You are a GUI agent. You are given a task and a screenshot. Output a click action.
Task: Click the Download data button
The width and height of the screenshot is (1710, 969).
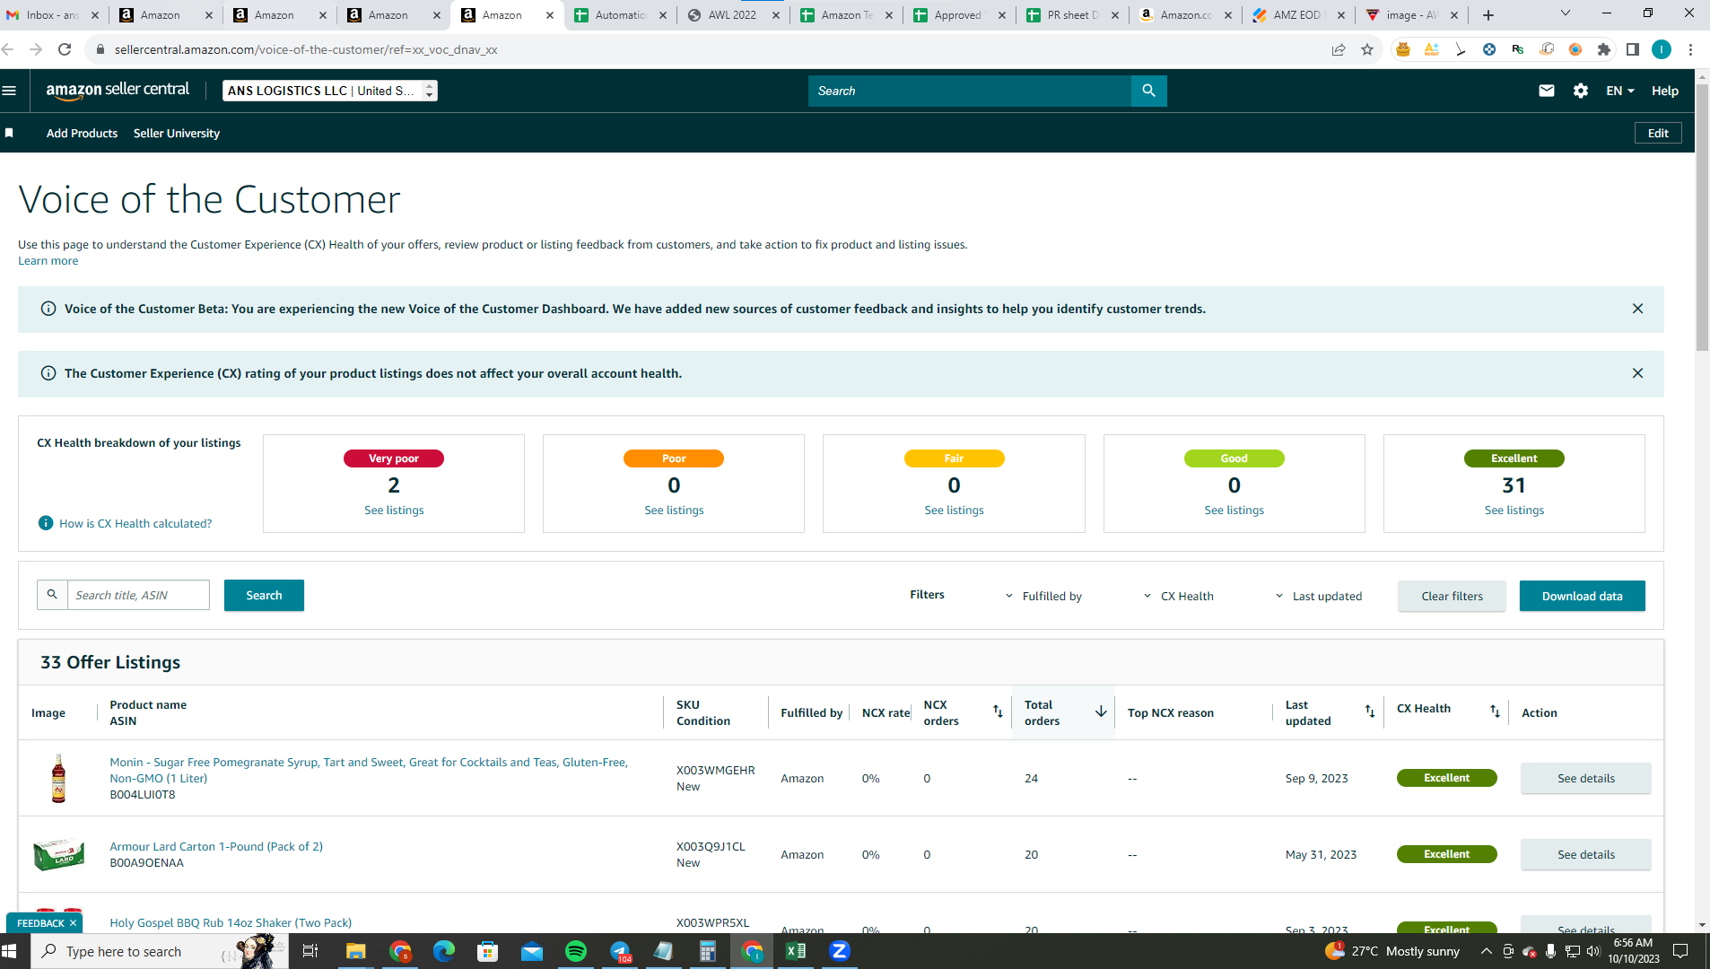point(1582,596)
